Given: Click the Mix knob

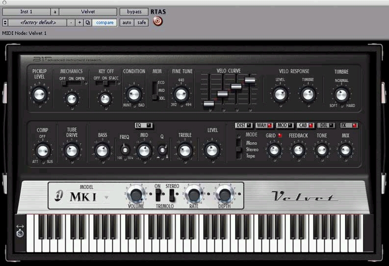Looking at the screenshot, I should [345, 150].
